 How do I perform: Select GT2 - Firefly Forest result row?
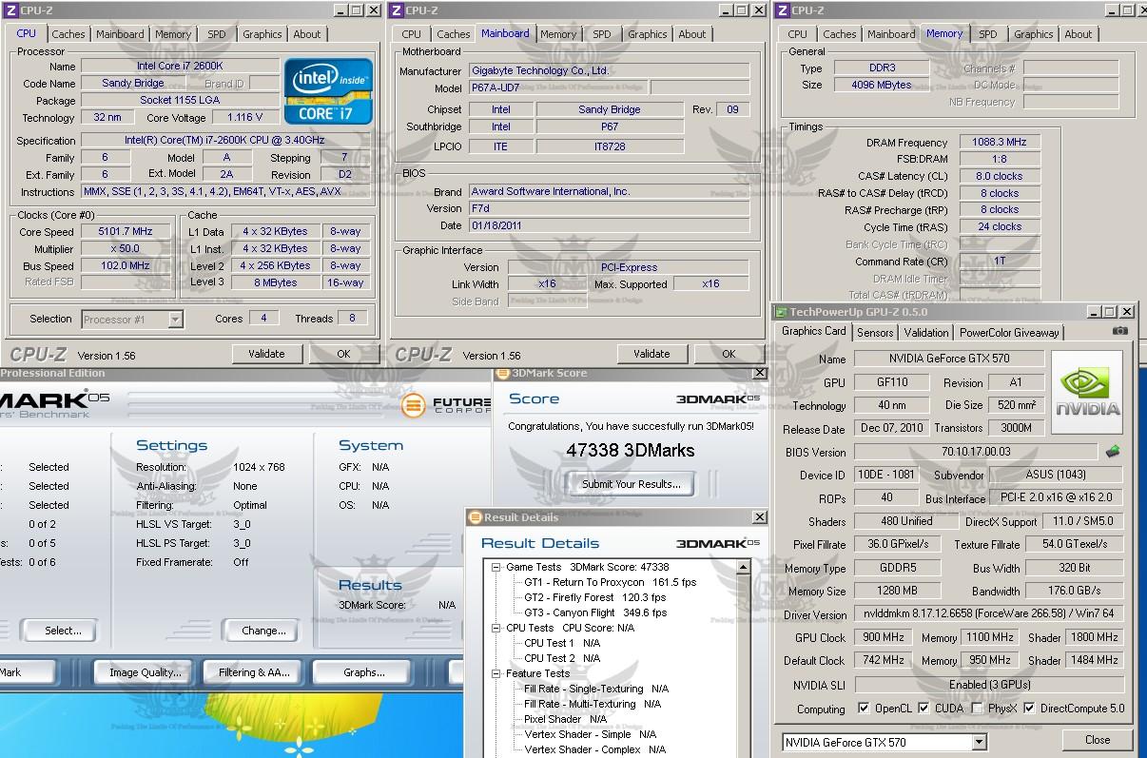coord(594,597)
